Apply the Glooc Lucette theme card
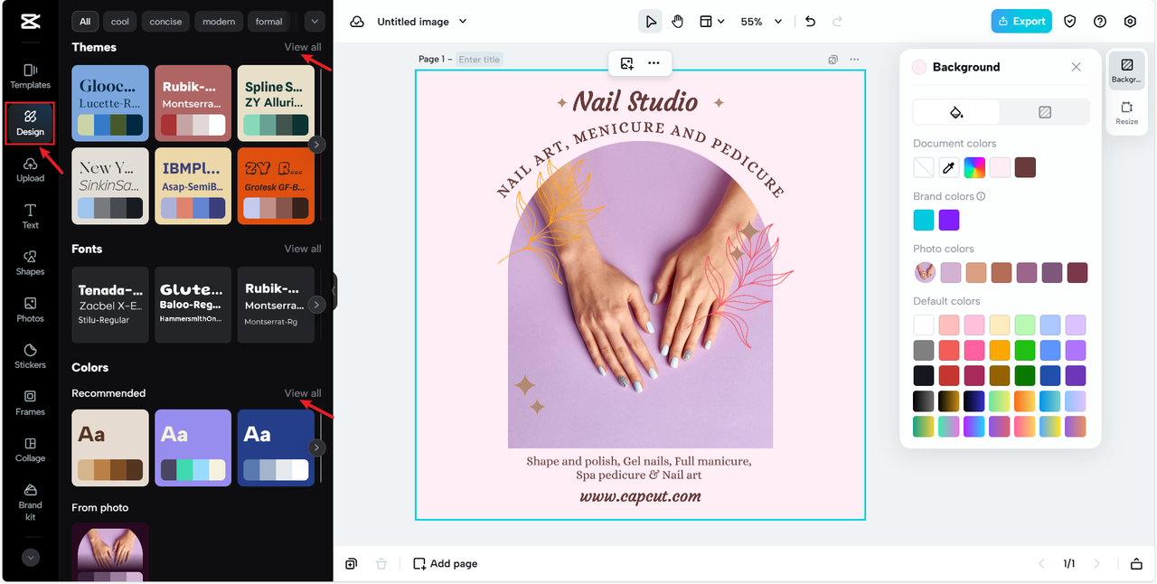 click(110, 103)
